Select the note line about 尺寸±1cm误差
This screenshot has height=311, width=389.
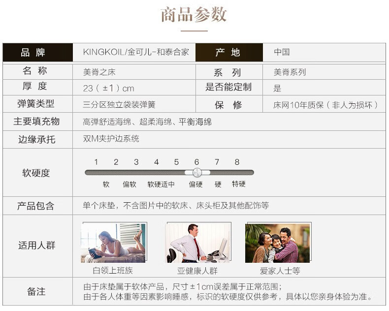pyautogui.click(x=183, y=287)
